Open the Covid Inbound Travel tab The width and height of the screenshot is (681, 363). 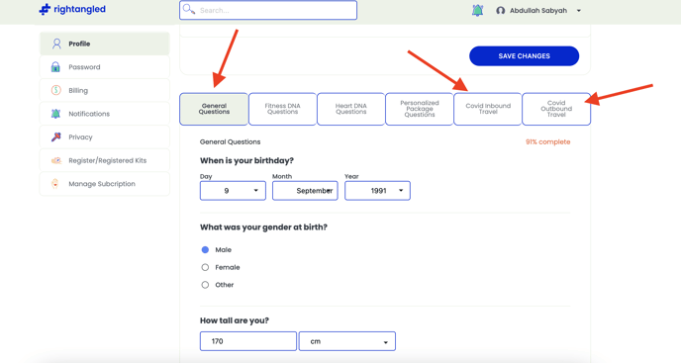488,109
